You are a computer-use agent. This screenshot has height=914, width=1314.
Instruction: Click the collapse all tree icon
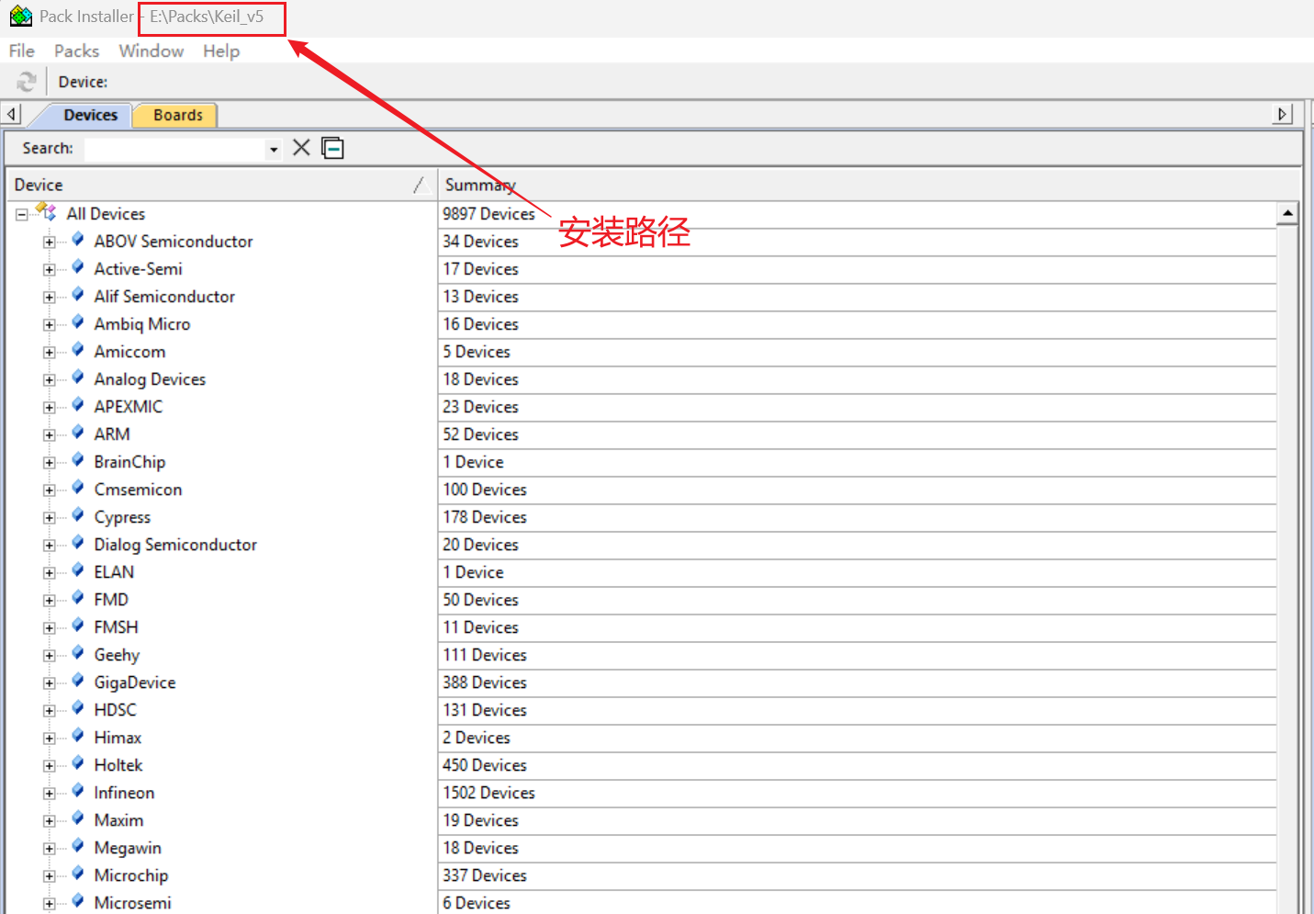(332, 148)
